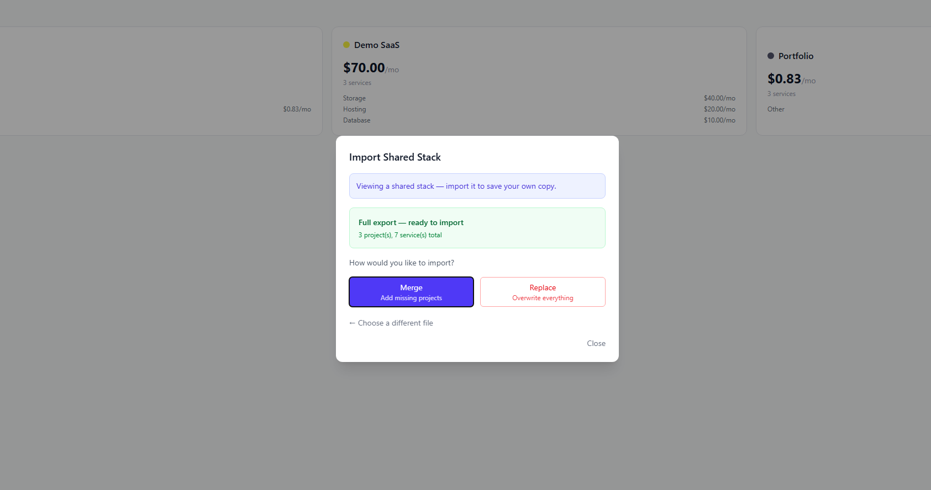Image resolution: width=931 pixels, height=490 pixels.
Task: Click the yellow status dot beside Demo SaaS
Action: point(346,45)
